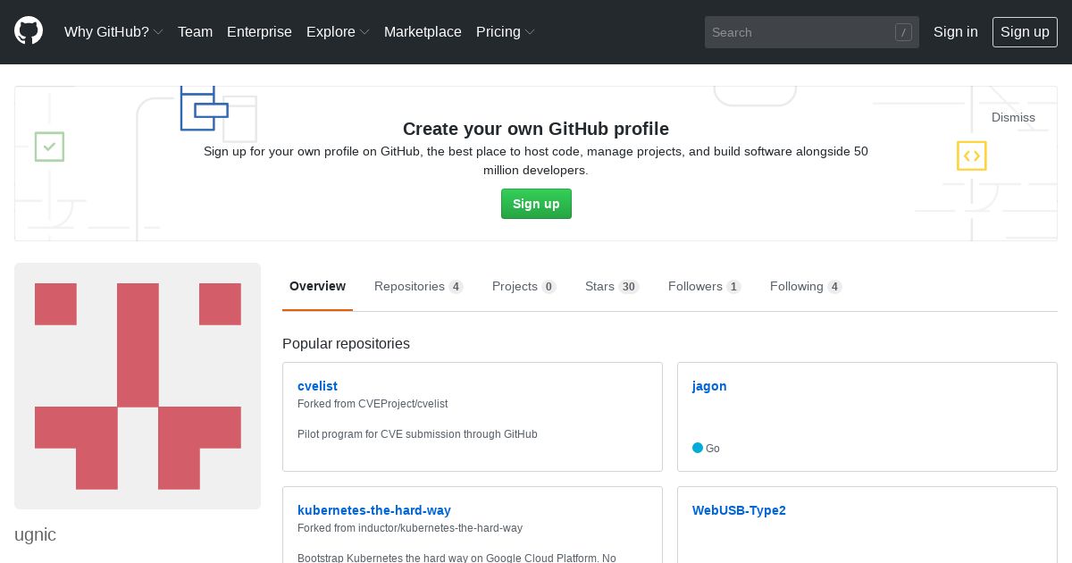Click the ugnic profile avatar image
1072x563 pixels.
pyautogui.click(x=138, y=386)
